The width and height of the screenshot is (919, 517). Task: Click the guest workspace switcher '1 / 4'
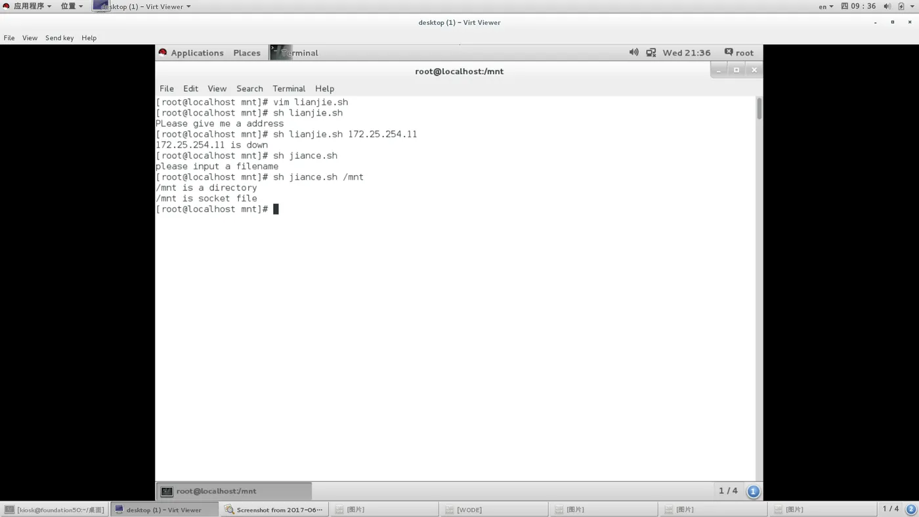pos(728,491)
